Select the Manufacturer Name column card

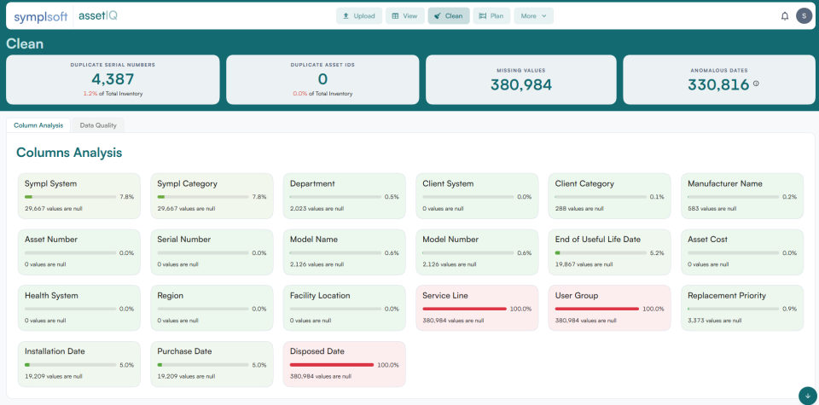(x=742, y=196)
